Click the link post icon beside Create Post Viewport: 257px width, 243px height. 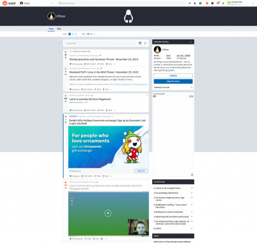point(145,43)
